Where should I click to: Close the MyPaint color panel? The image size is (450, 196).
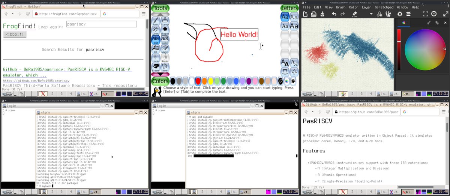pos(445,23)
